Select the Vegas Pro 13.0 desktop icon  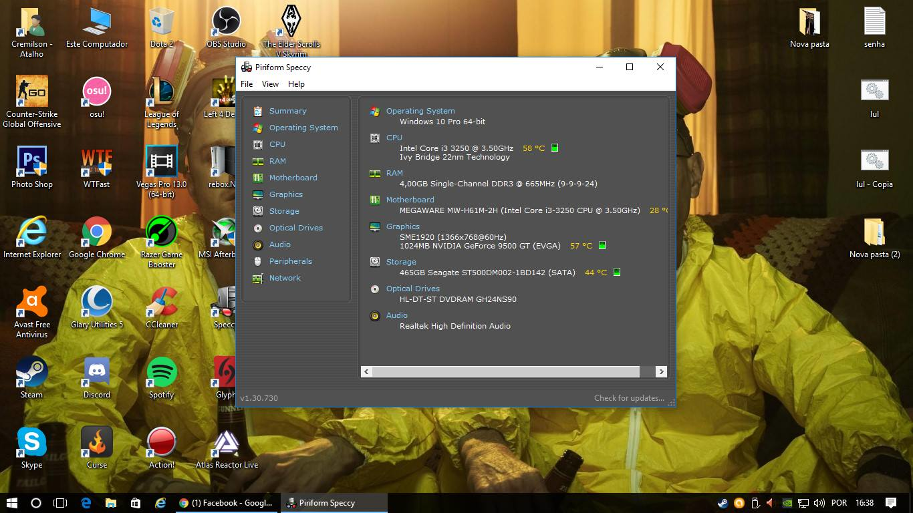point(161,172)
